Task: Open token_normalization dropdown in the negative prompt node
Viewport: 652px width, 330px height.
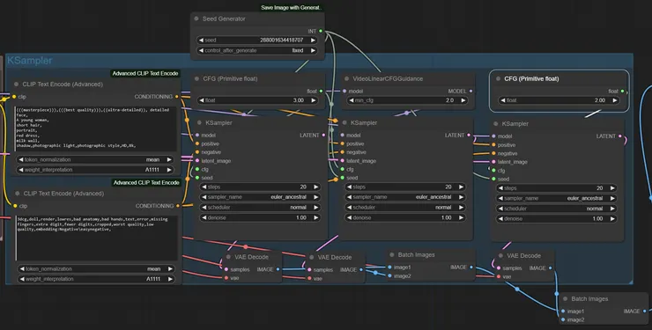Action: point(96,269)
